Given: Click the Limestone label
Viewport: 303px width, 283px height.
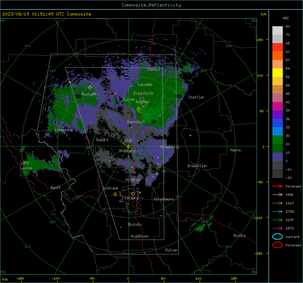Looking at the screenshot, I should point(64,130).
